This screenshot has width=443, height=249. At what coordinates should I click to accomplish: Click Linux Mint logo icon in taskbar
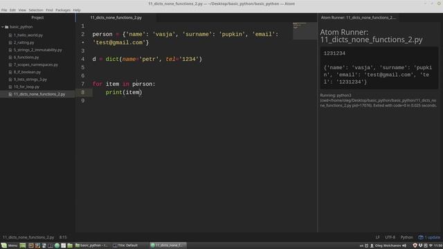click(4, 246)
